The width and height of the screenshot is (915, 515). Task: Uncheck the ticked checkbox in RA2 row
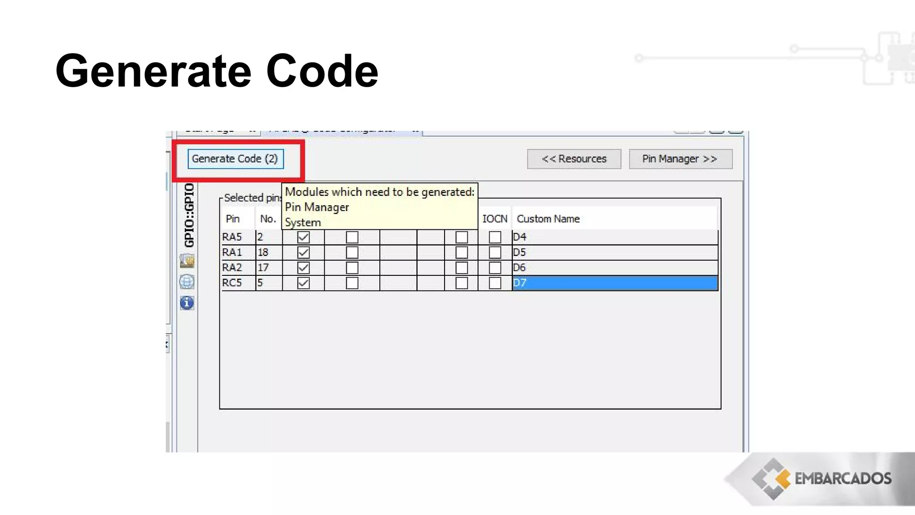tap(303, 268)
